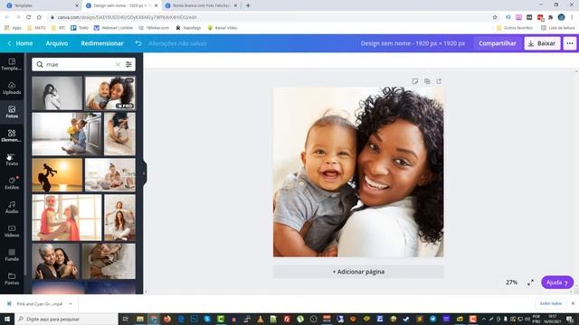
Task: Enter fullscreen presentation mode
Action: tap(530, 283)
